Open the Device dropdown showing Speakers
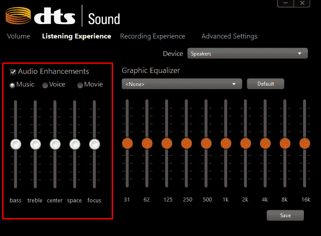The width and height of the screenshot is (321, 236). (x=247, y=54)
